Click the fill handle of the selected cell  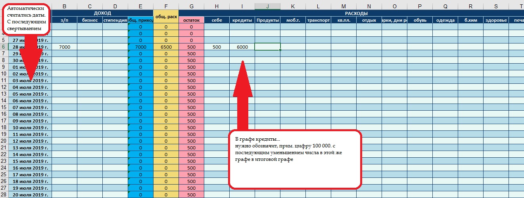[280, 50]
